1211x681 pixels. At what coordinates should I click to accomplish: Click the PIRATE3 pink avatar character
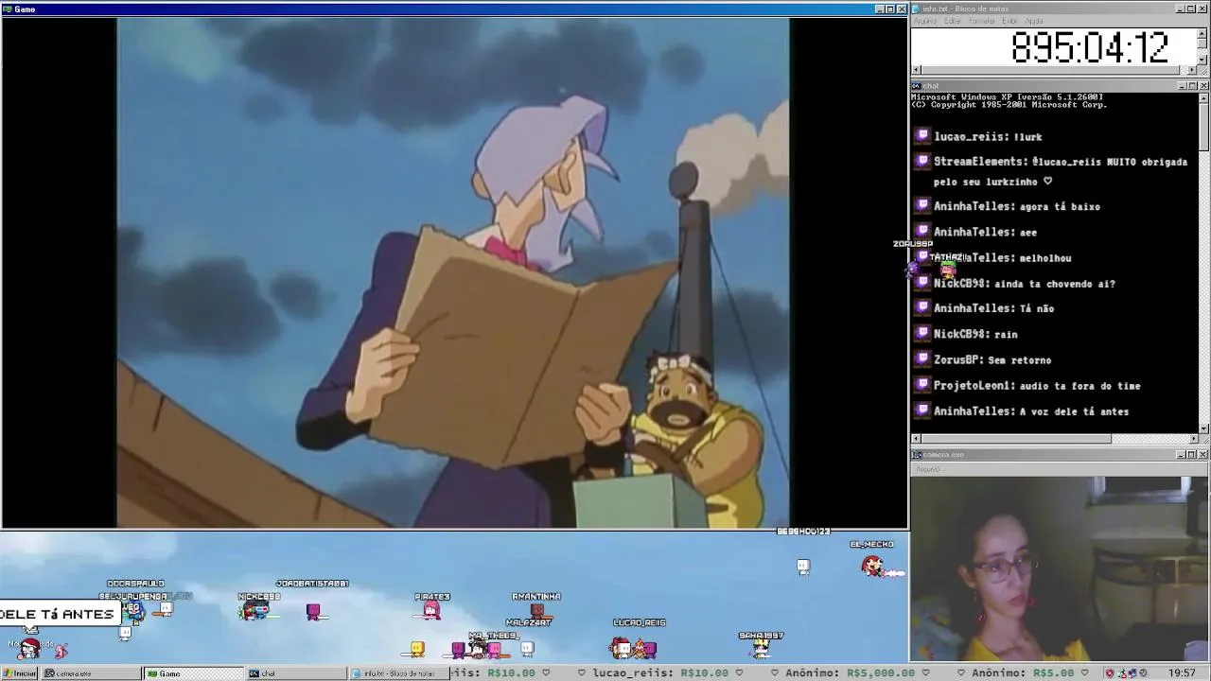click(x=431, y=611)
